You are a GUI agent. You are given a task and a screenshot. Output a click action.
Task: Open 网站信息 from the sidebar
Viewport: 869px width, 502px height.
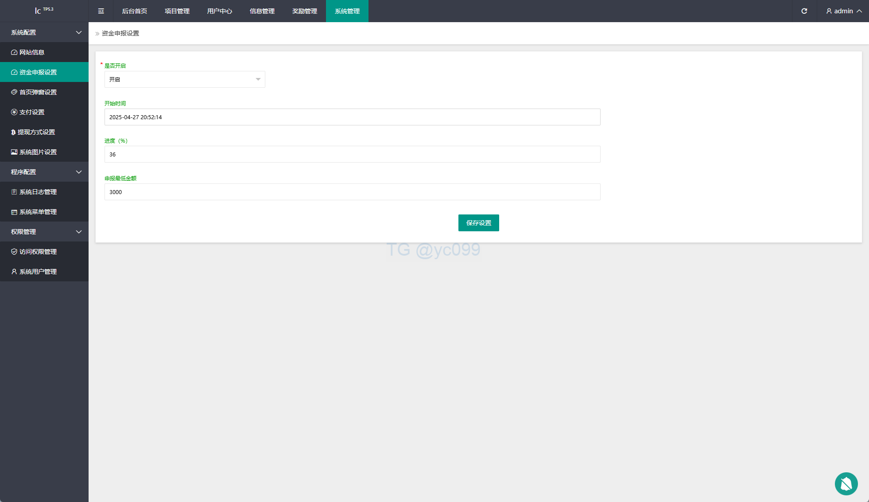coord(32,52)
